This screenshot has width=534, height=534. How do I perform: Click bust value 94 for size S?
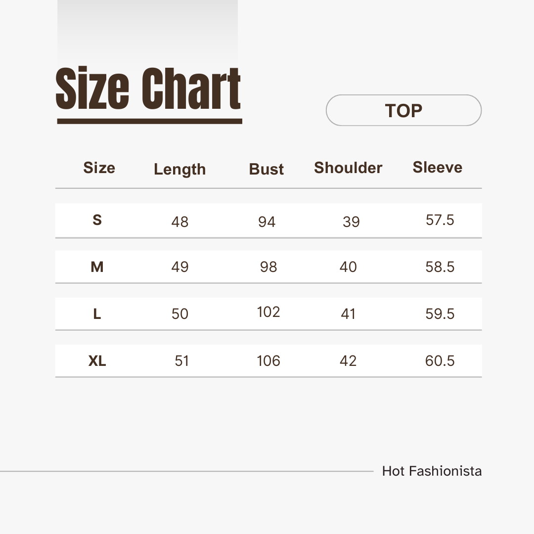click(x=267, y=222)
